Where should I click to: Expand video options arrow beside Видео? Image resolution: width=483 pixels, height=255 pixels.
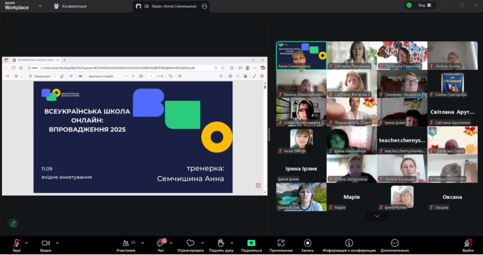click(x=58, y=243)
